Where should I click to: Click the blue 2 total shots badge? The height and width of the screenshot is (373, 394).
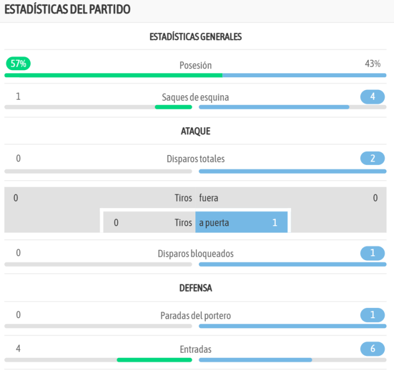click(x=373, y=159)
